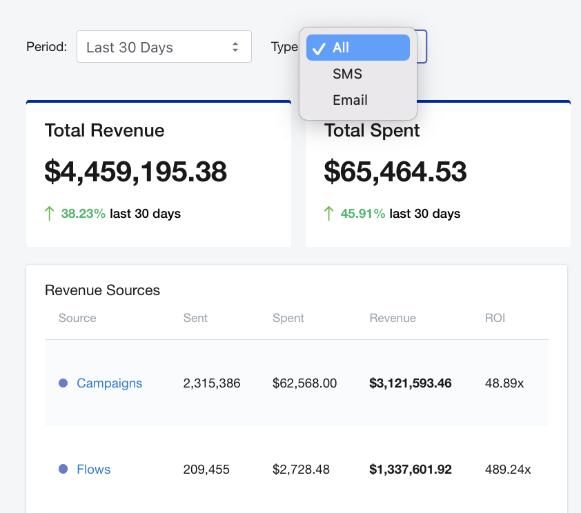Click the Revenue column header
Screen dimensions: 581x513
393,318
